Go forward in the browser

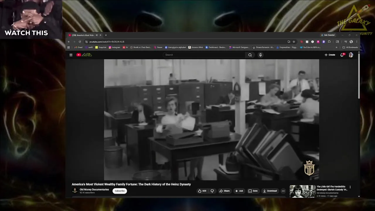(x=74, y=42)
